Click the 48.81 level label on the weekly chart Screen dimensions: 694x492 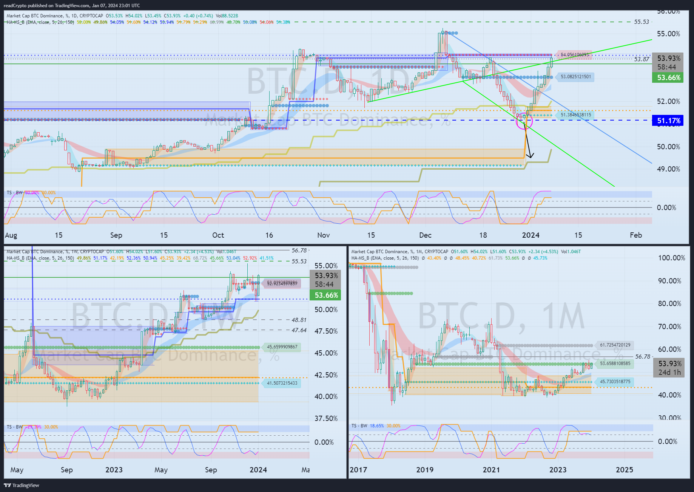299,320
